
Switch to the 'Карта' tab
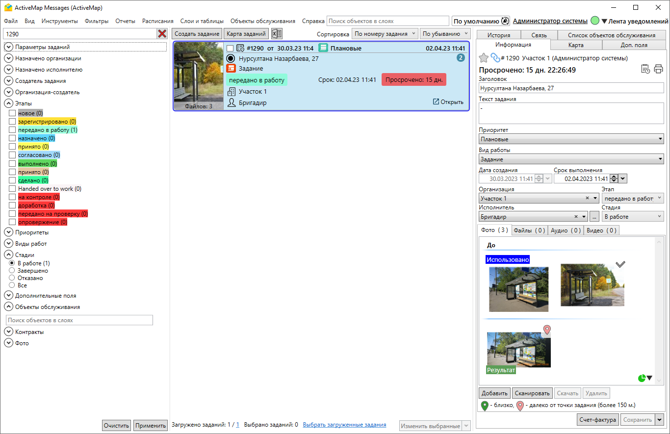point(575,45)
